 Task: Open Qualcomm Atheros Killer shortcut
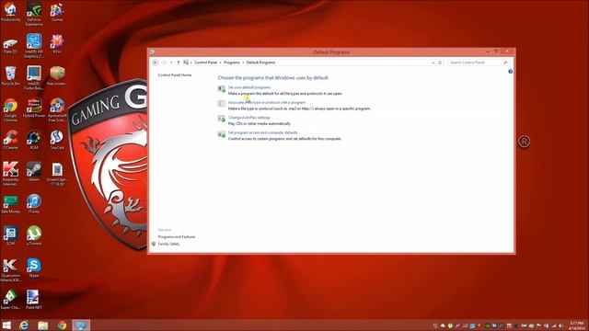pyautogui.click(x=10, y=270)
